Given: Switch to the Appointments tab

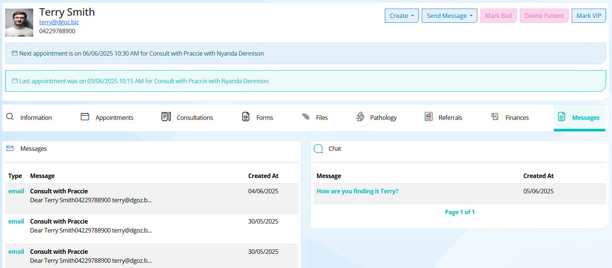Looking at the screenshot, I should [x=114, y=118].
